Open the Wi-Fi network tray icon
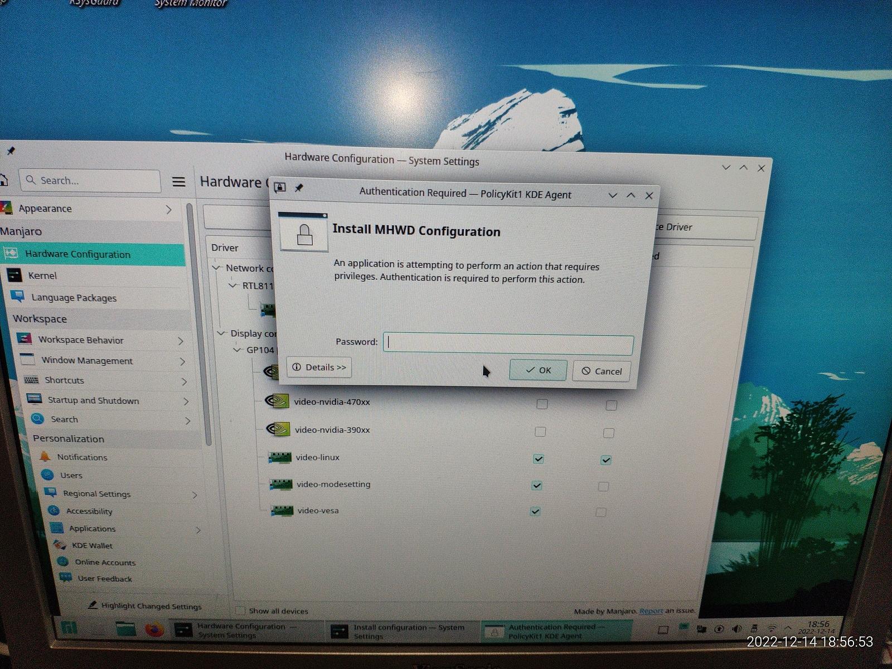892x669 pixels. 772,628
